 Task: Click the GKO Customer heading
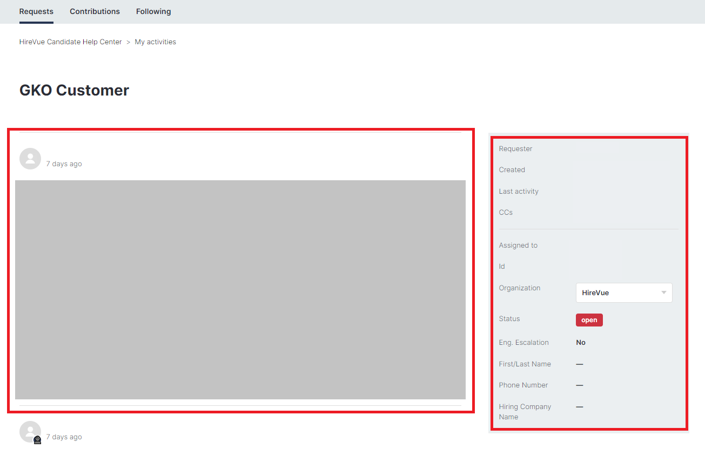[x=75, y=90]
